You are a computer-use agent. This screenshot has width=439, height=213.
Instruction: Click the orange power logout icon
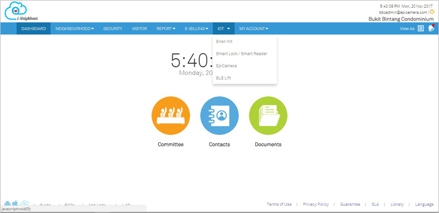tap(432, 11)
